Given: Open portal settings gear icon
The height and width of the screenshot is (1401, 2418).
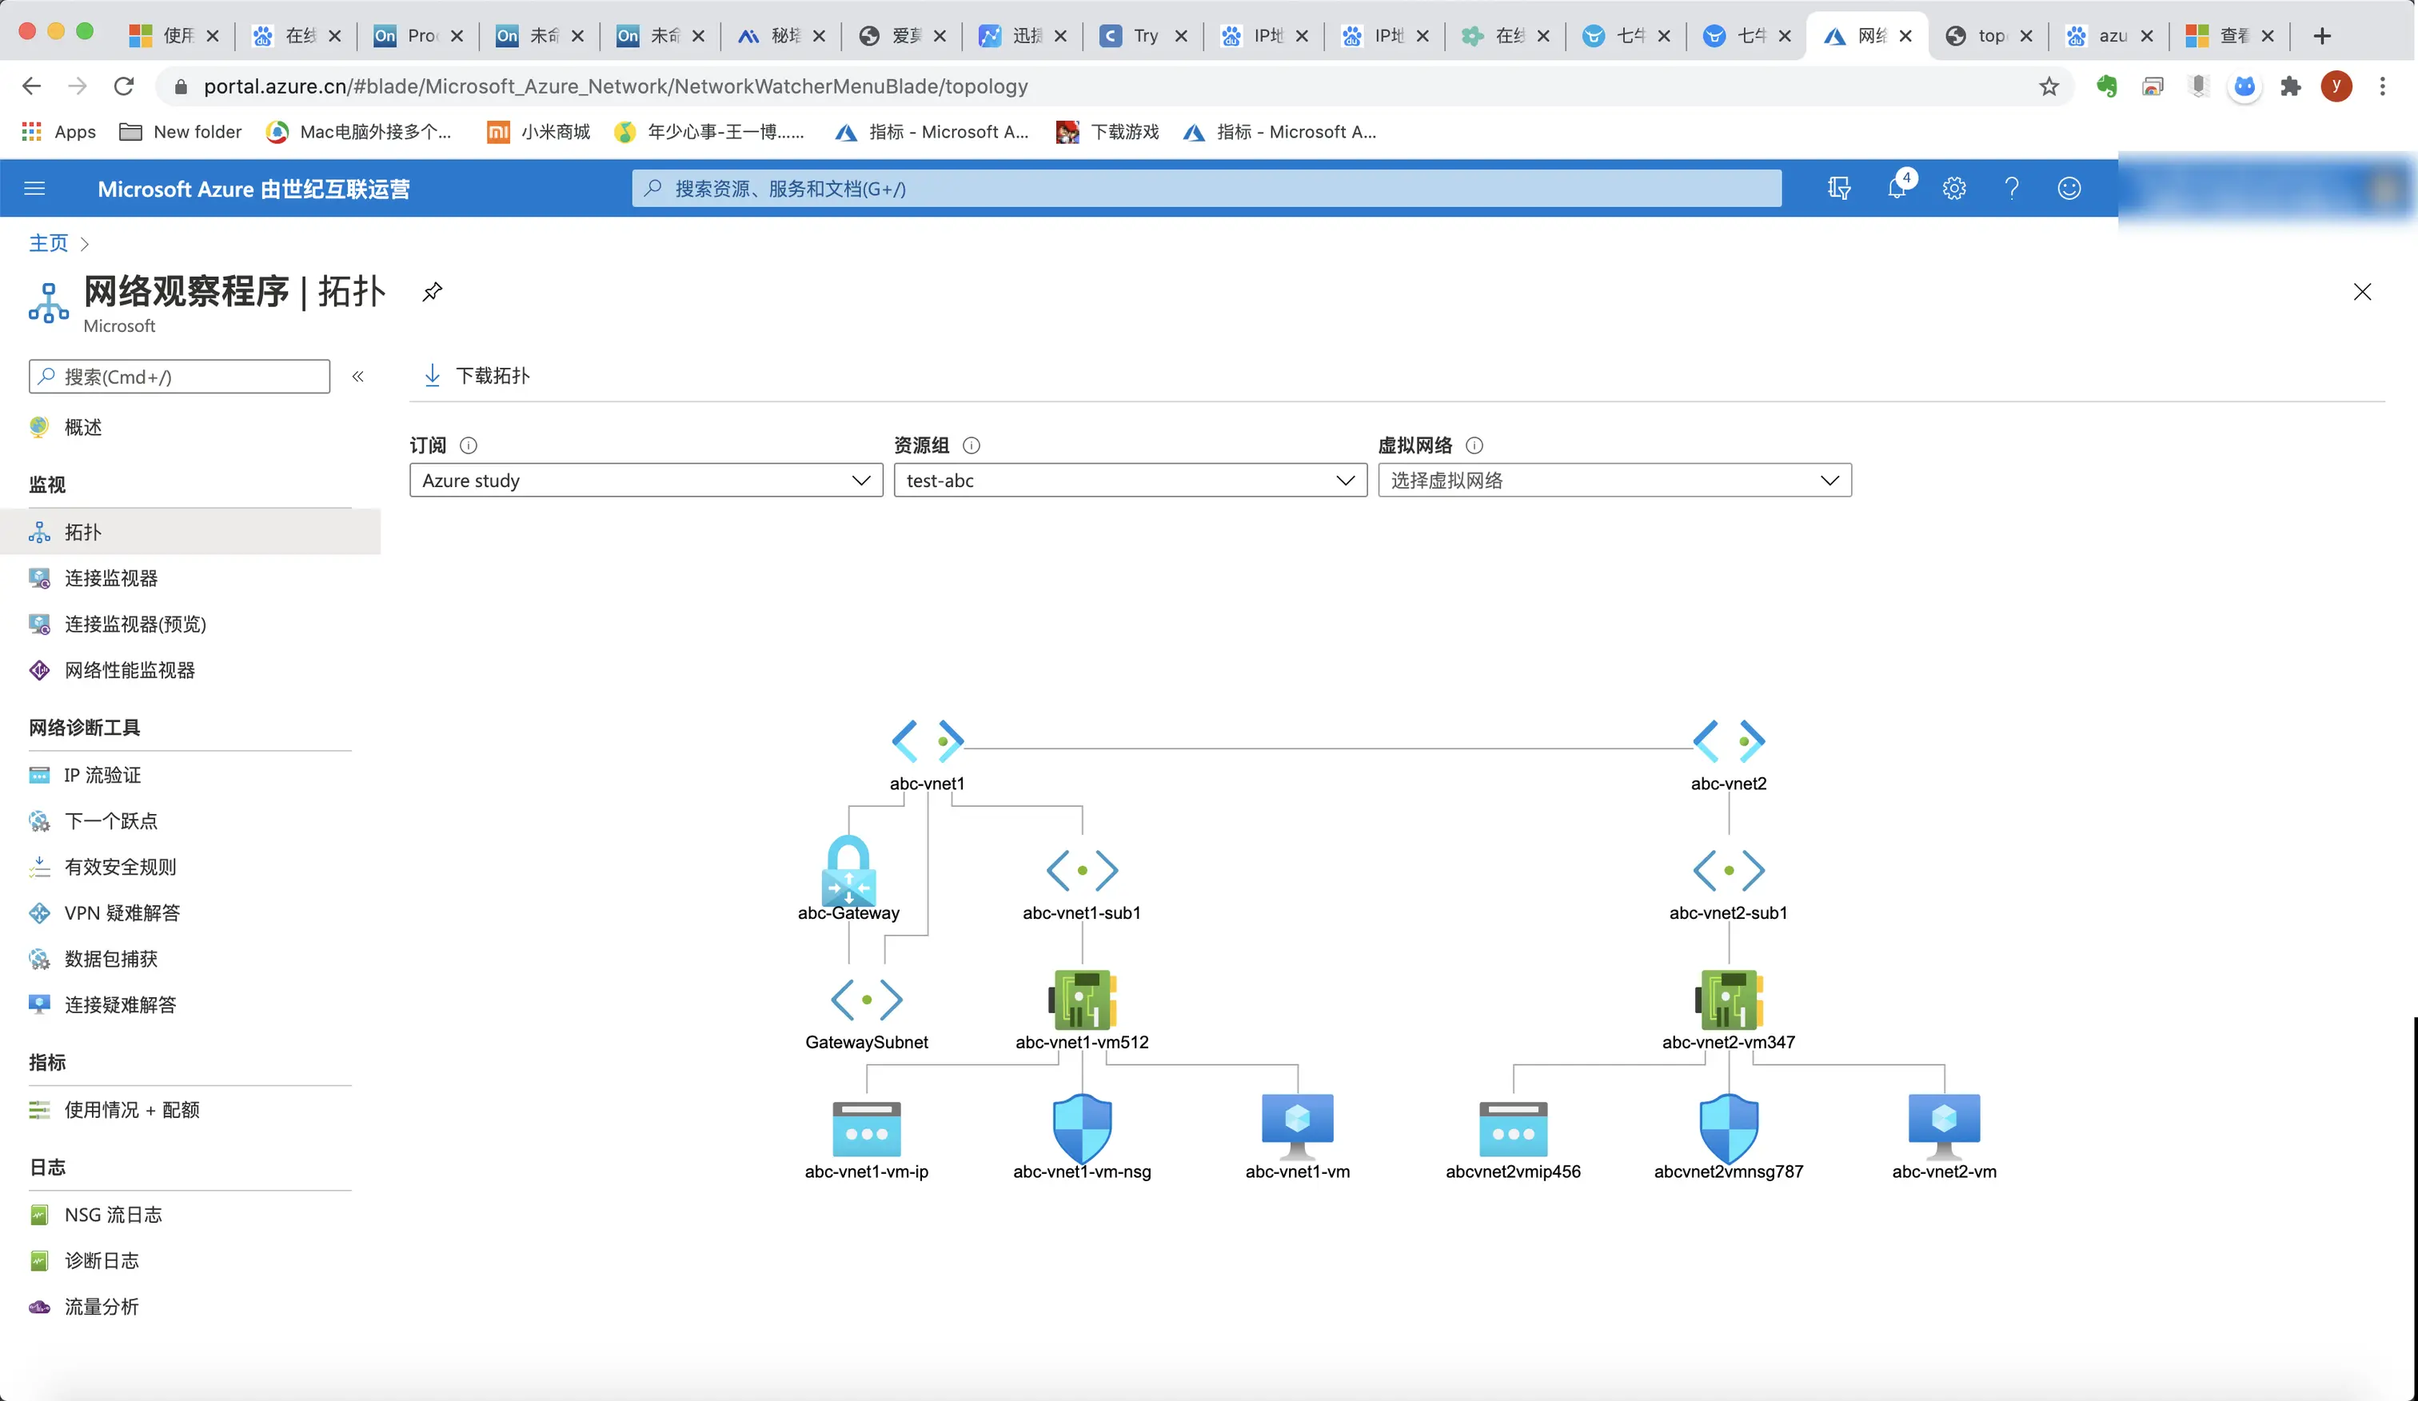Looking at the screenshot, I should click(1953, 188).
